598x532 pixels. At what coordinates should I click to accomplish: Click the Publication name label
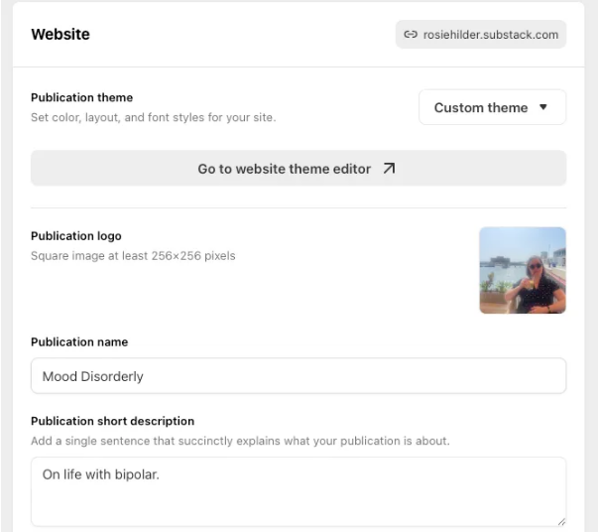tap(79, 342)
